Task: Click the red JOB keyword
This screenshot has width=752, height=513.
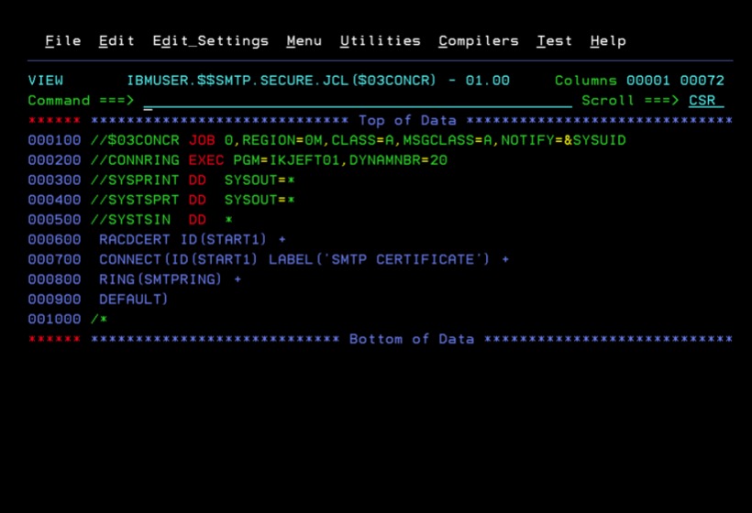Action: coord(202,140)
